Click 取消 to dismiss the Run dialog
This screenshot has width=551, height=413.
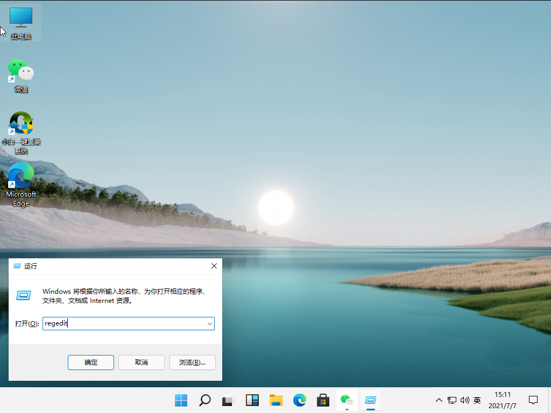(141, 362)
